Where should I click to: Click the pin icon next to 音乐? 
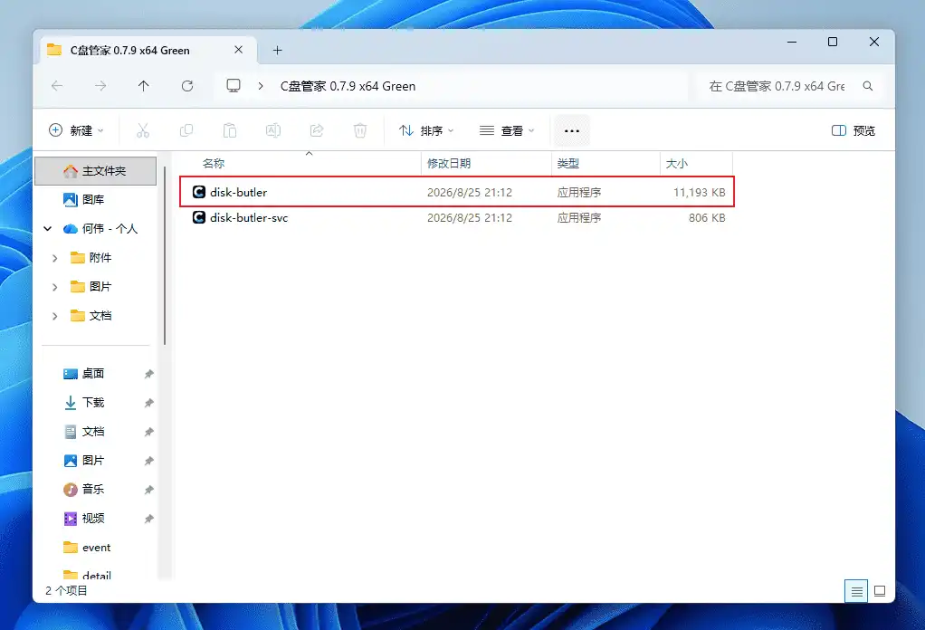(148, 490)
